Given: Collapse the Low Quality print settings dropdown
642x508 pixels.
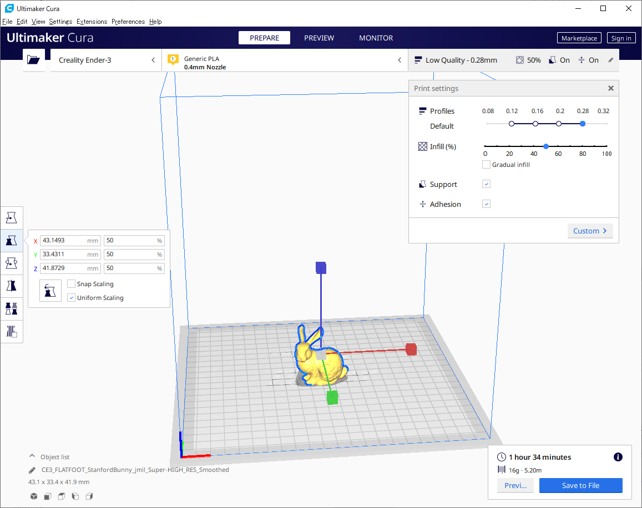Looking at the screenshot, I should 513,60.
